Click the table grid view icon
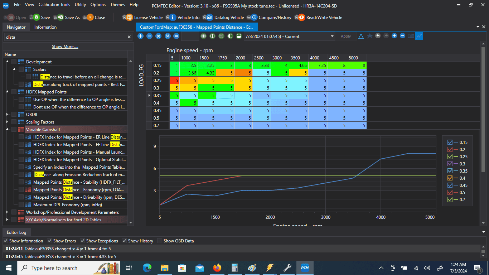 click(411, 36)
